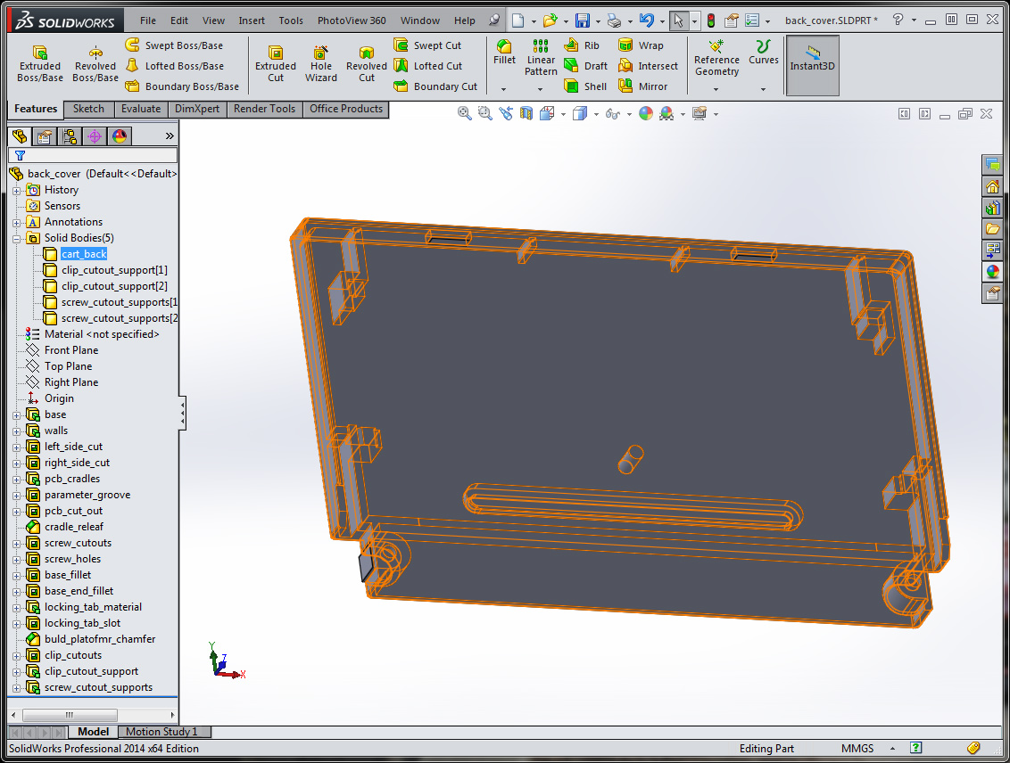Select the Draft tool
The height and width of the screenshot is (763, 1010).
[x=585, y=66]
